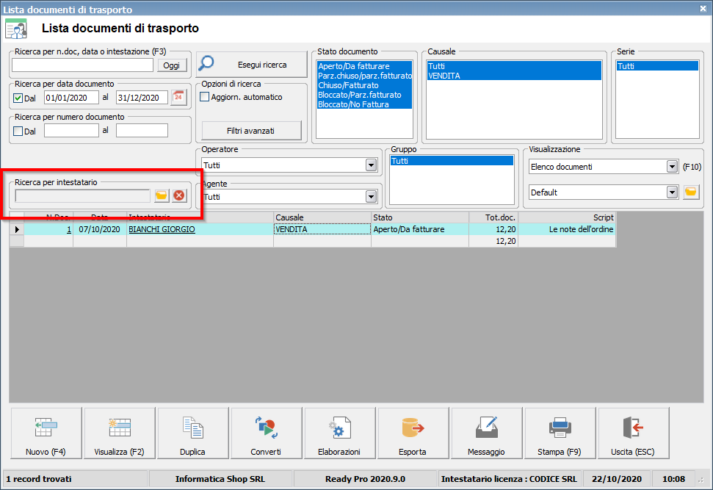Select Bloccato/Parz.fatturato state
This screenshot has height=490, width=713.
click(x=365, y=95)
